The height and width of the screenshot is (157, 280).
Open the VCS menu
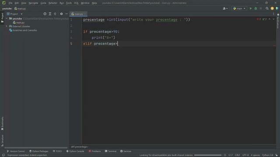tap(76, 3)
